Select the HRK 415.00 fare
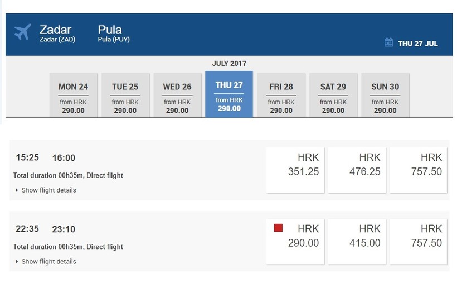This screenshot has width=457, height=283. click(x=357, y=242)
